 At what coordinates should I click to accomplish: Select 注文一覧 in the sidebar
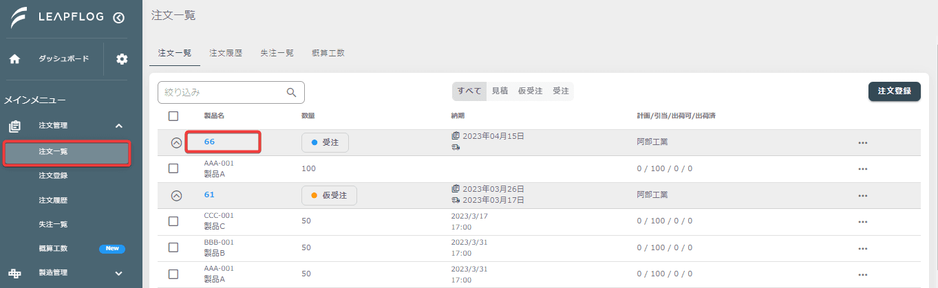67,153
